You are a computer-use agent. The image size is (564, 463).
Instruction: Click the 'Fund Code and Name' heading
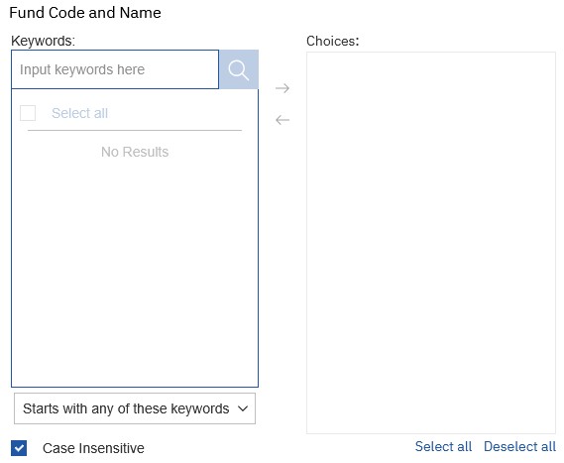coord(85,13)
